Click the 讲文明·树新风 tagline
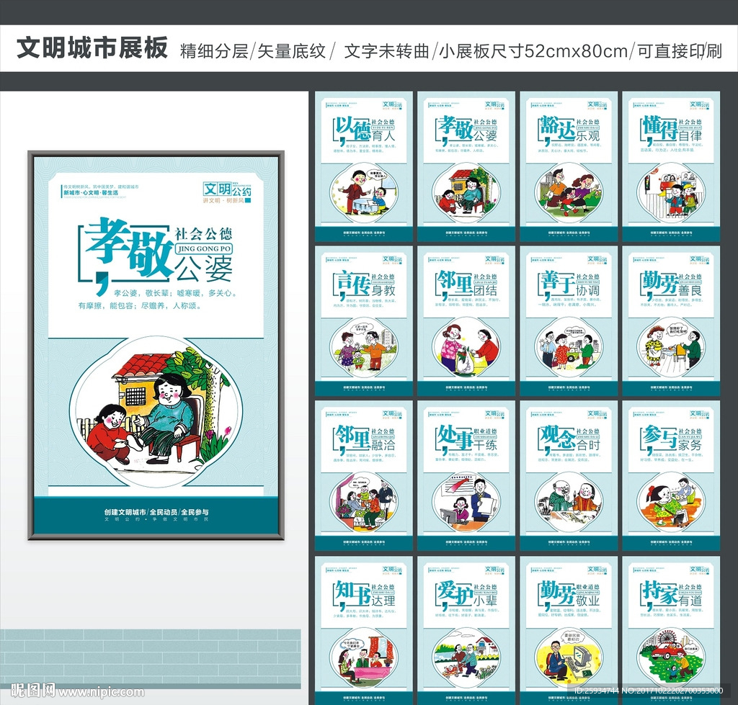 (223, 200)
